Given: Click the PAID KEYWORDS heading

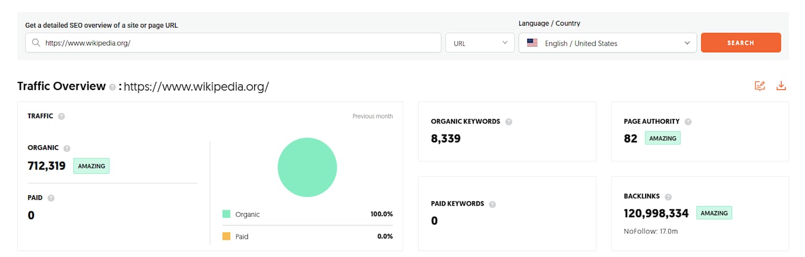Looking at the screenshot, I should pyautogui.click(x=458, y=204).
